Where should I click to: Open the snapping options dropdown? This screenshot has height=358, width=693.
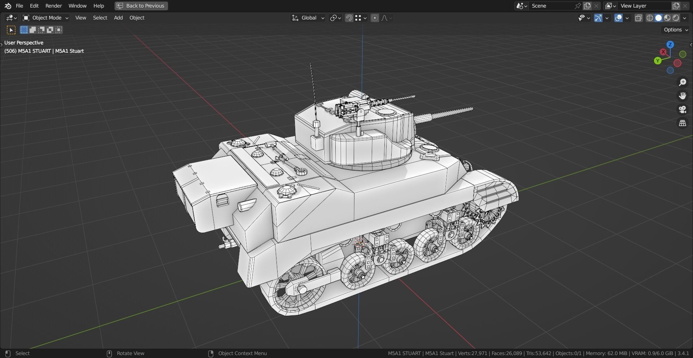(361, 18)
